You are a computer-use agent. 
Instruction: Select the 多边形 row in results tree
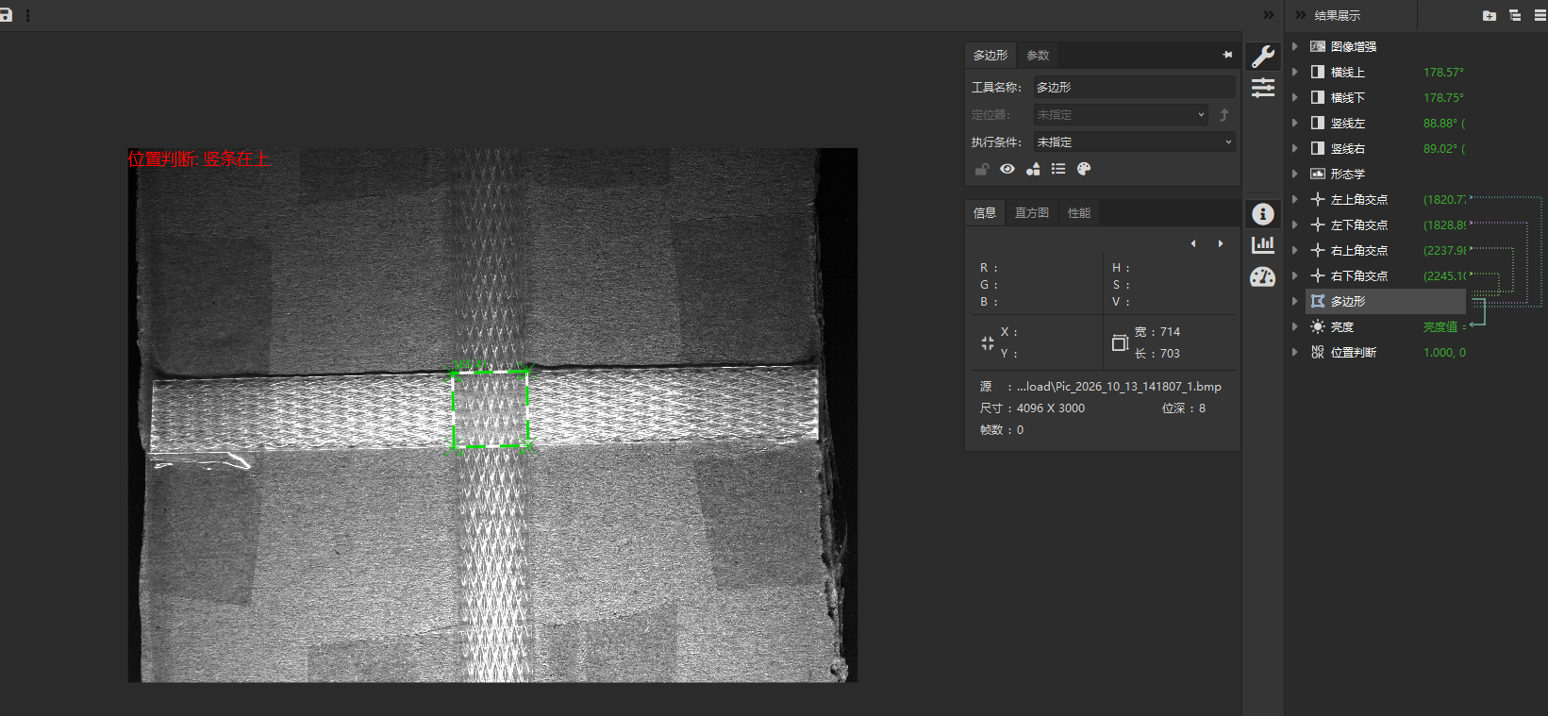[x=1386, y=301]
